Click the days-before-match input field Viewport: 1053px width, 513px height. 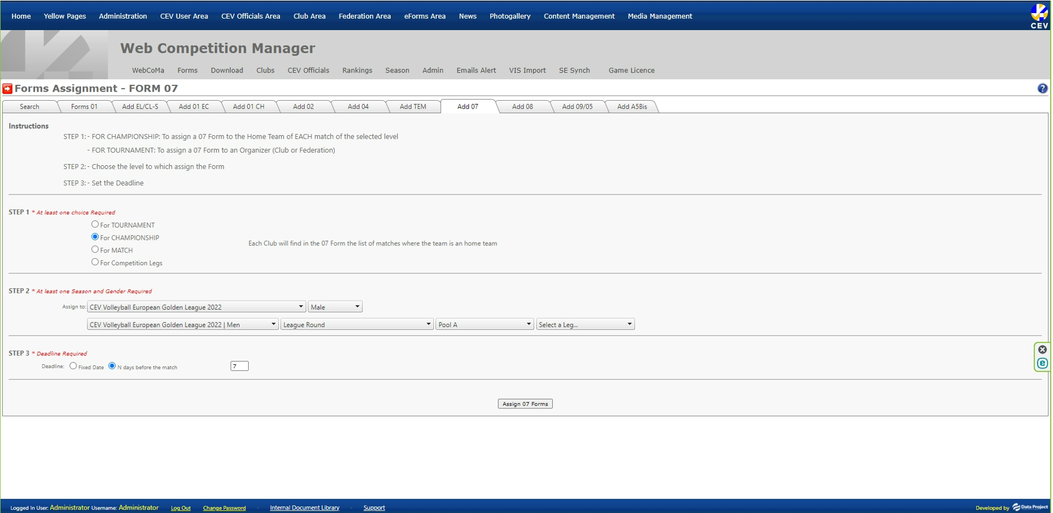point(240,366)
